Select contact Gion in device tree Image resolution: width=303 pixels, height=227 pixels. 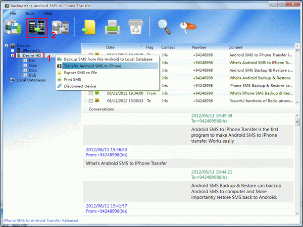click(33, 65)
